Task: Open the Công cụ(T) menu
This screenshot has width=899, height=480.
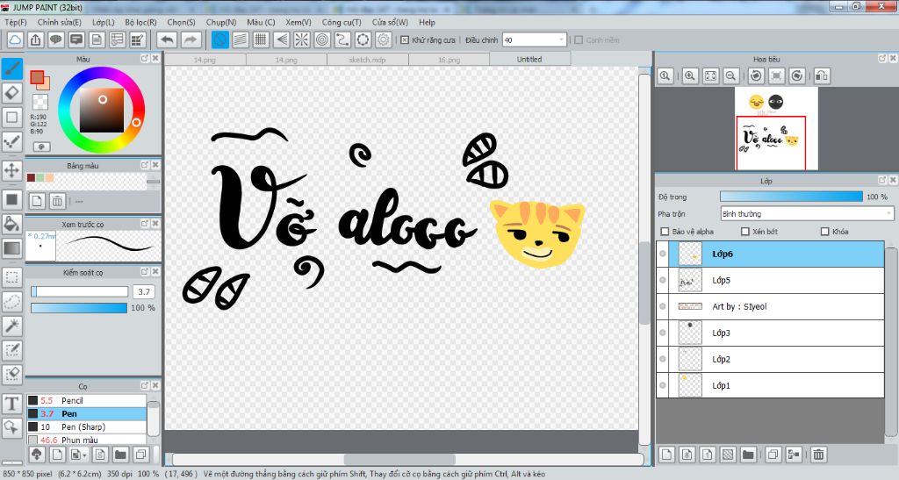Action: 342,22
